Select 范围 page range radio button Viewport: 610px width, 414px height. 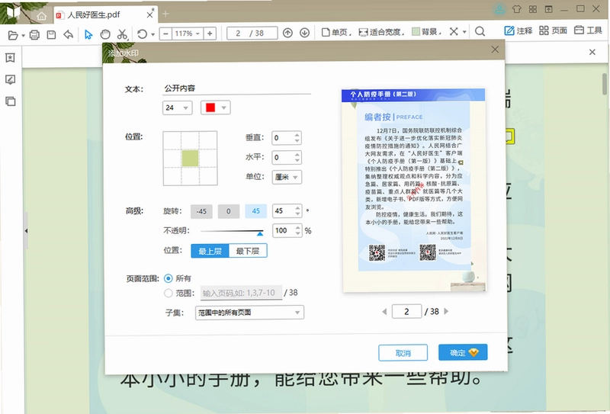point(168,293)
